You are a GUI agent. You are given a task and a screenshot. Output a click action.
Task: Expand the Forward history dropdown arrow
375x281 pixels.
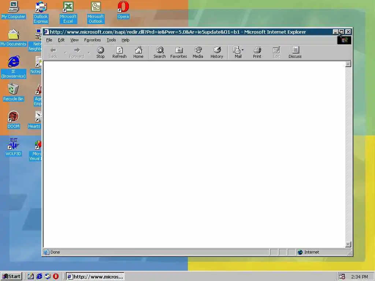tap(89, 52)
